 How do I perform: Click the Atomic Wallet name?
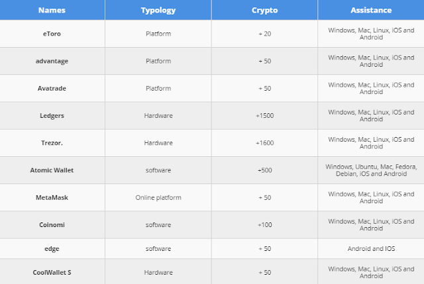52,170
